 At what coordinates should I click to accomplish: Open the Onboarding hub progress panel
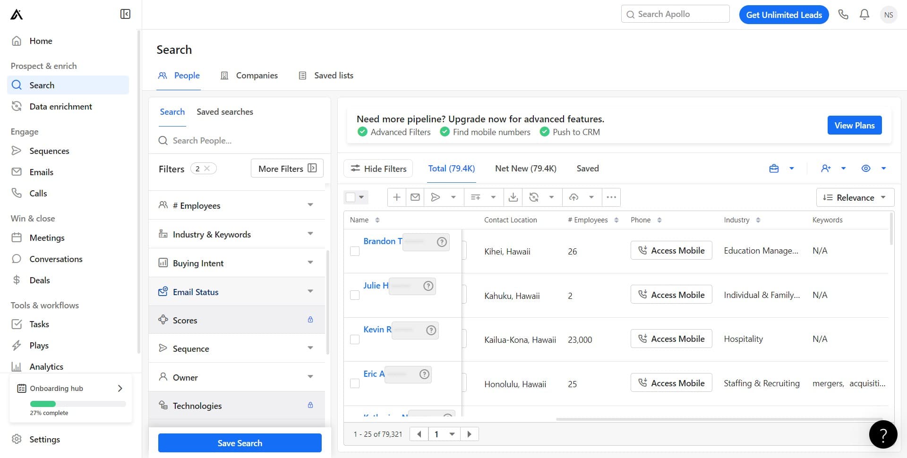coord(70,388)
